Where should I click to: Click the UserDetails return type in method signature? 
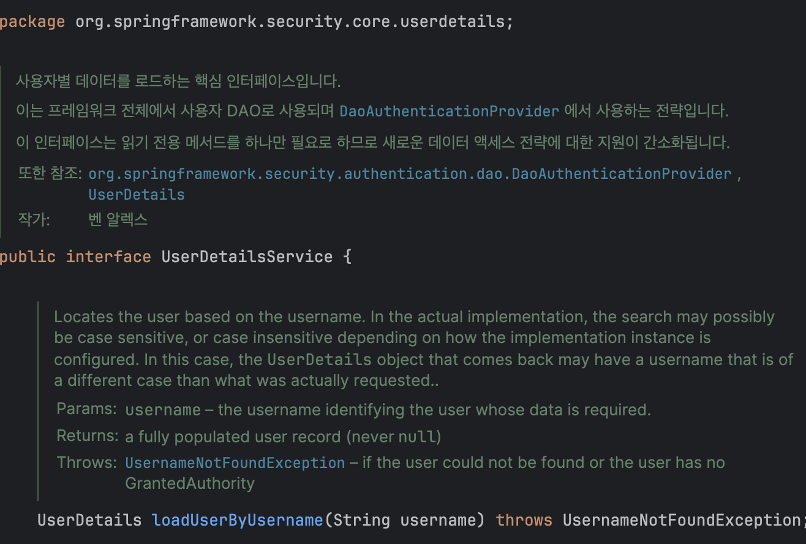(89, 520)
